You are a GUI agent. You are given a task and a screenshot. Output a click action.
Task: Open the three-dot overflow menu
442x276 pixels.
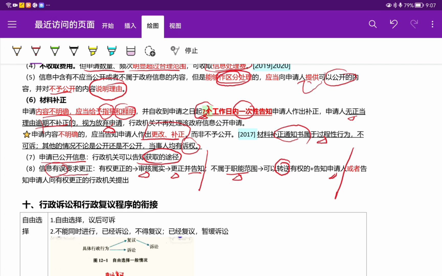pos(433,24)
